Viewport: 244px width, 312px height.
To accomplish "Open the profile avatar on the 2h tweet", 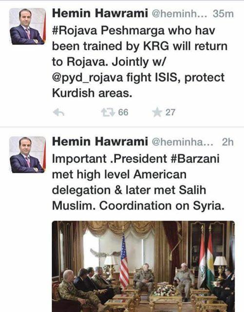I will tap(27, 155).
